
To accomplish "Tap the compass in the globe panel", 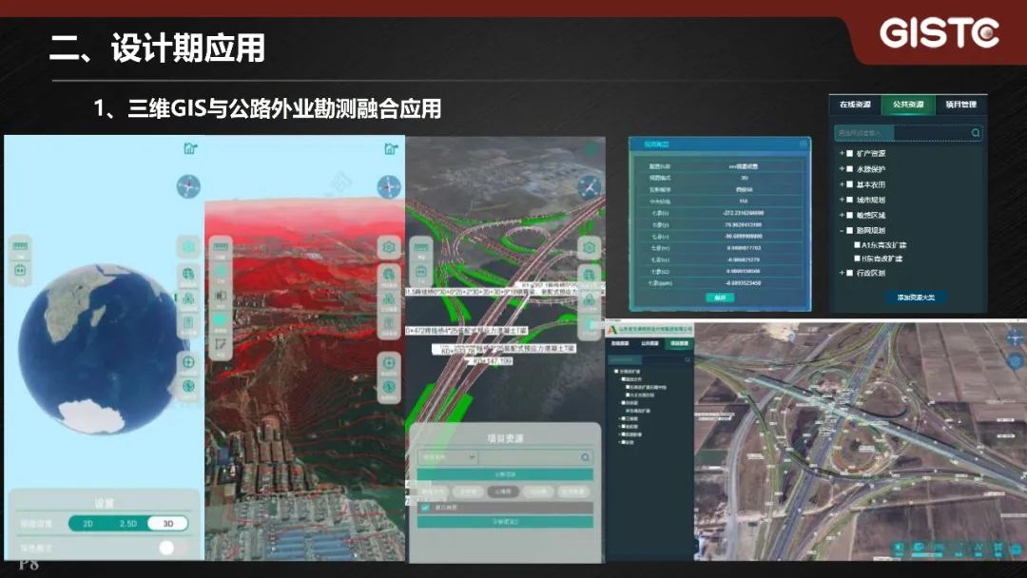I will pyautogui.click(x=188, y=186).
